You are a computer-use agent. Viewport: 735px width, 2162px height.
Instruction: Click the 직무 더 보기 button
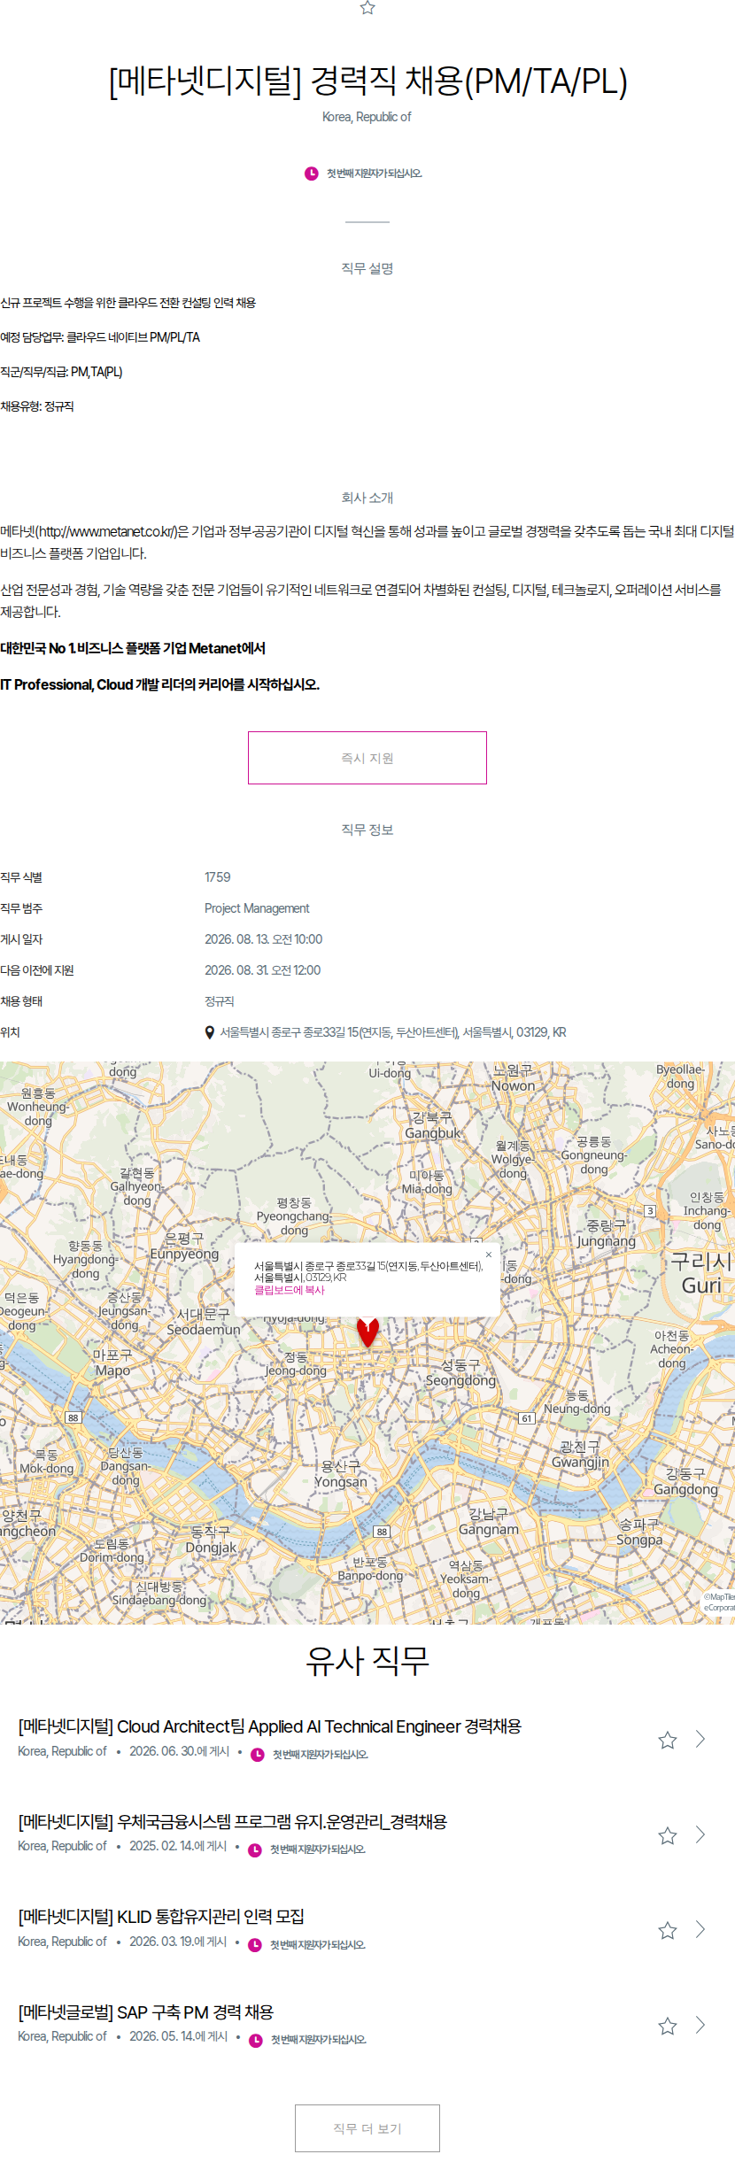pyautogui.click(x=367, y=2128)
